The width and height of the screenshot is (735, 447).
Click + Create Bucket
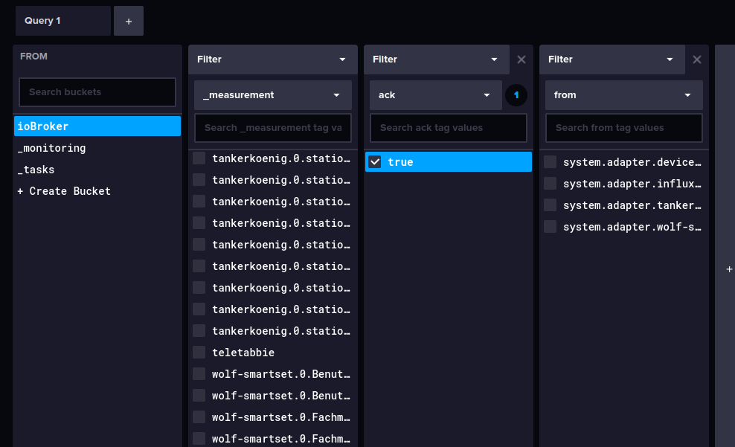tap(97, 191)
